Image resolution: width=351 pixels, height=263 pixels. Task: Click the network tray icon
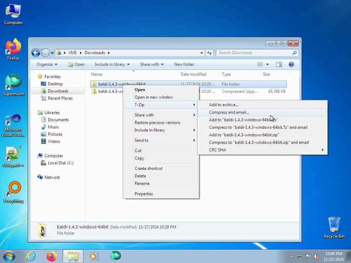(x=300, y=256)
